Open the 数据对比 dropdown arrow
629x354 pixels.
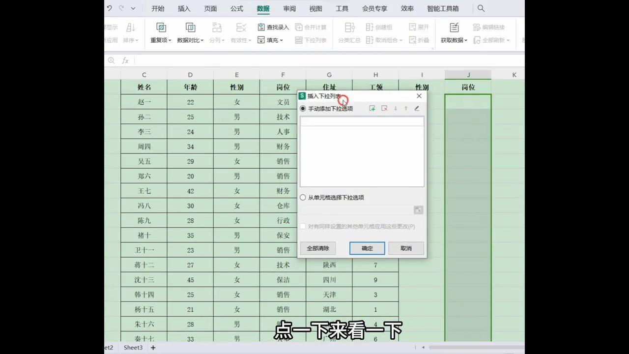(x=202, y=40)
